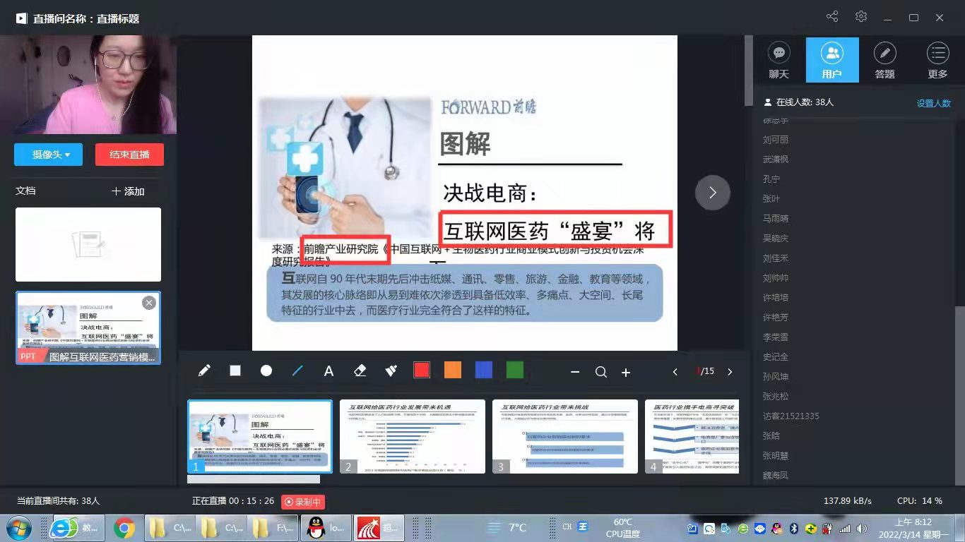Select the circle shape tool

pos(266,371)
